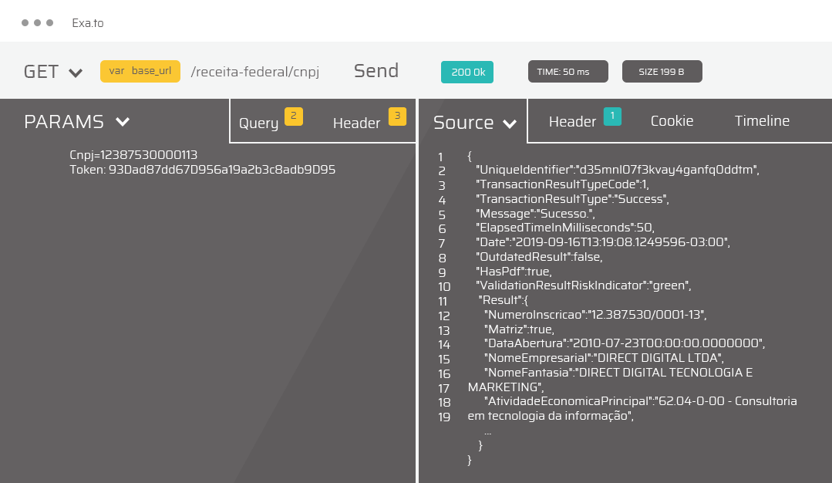Click the Token parameter value
This screenshot has height=483, width=832.
click(x=223, y=169)
